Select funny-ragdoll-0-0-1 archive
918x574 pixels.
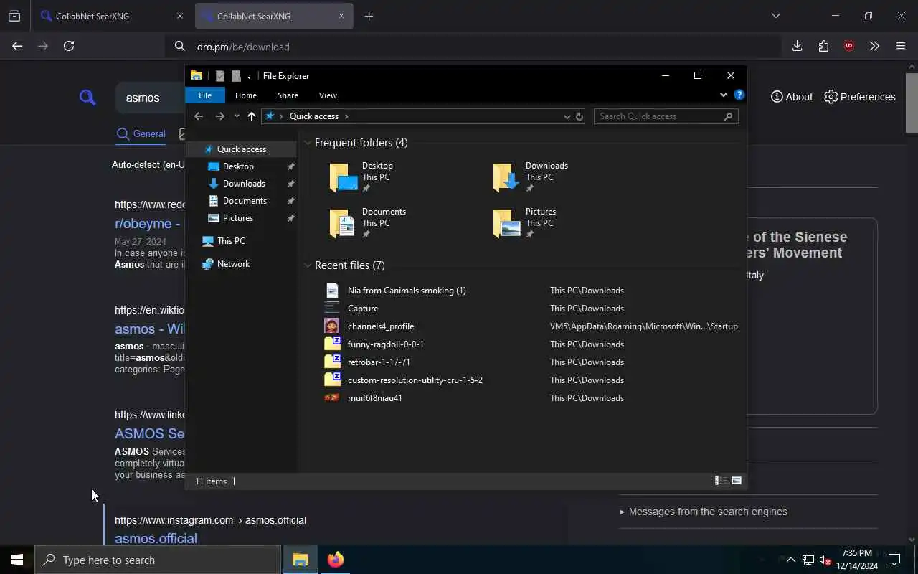[x=386, y=344]
